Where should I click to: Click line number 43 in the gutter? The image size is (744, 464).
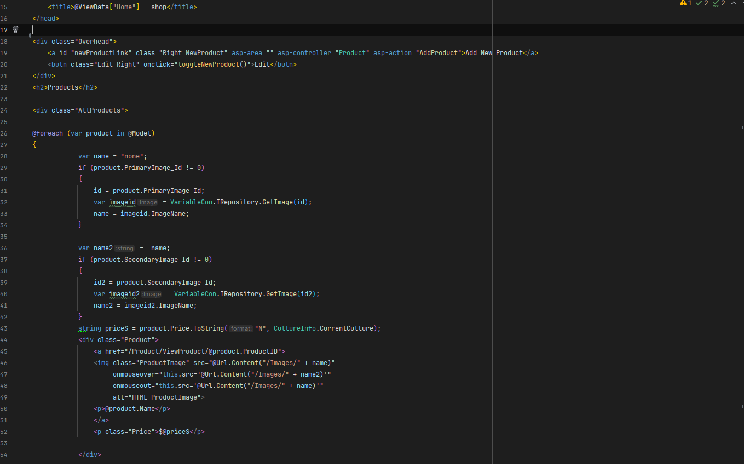click(4, 328)
